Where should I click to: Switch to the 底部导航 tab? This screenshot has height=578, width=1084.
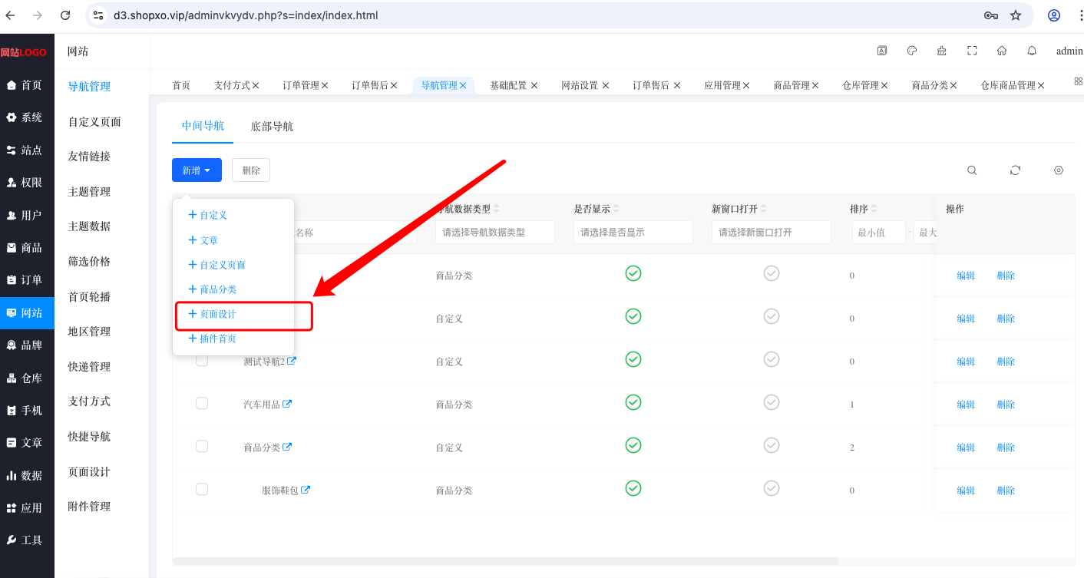tap(272, 127)
